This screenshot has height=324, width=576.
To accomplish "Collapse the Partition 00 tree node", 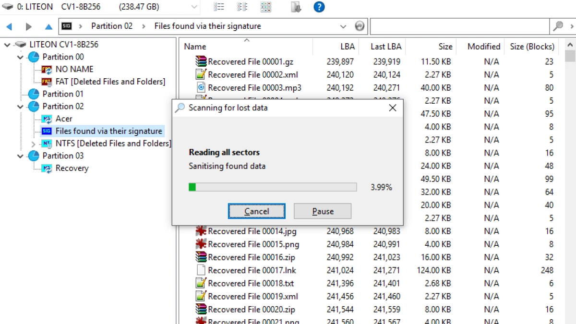I will [20, 57].
